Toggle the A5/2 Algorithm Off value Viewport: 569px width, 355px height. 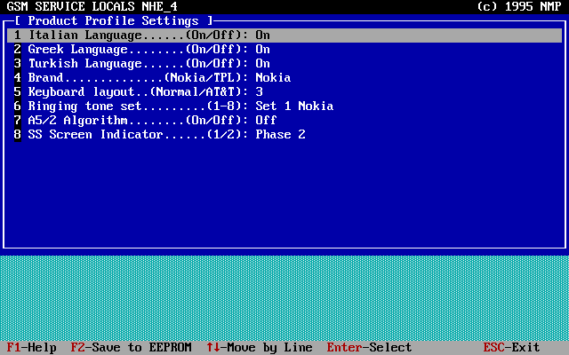(x=266, y=121)
